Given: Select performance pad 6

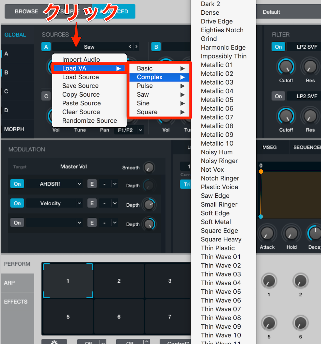Looking at the screenshot, I should 119,317.
